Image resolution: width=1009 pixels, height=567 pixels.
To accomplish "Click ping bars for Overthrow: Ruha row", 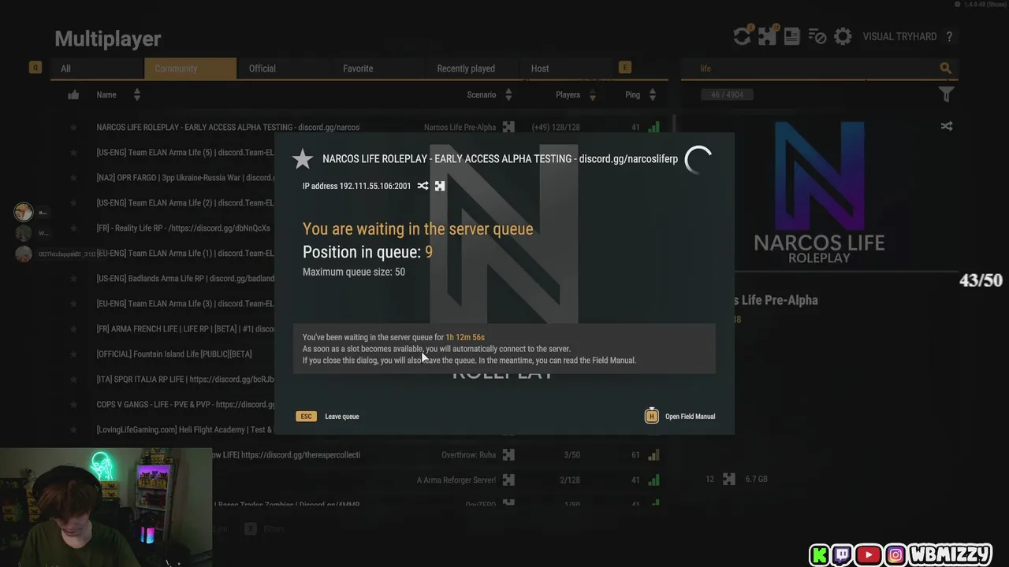I will (653, 454).
